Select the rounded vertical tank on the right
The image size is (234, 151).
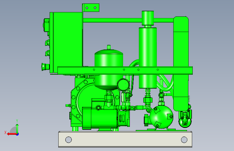point(181,64)
